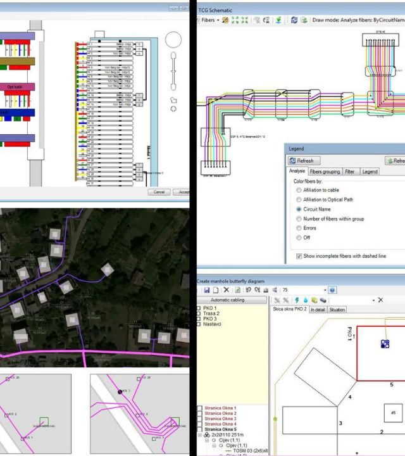
Task: Click the left-pointing flag icon before zoom
Action: (x=275, y=290)
